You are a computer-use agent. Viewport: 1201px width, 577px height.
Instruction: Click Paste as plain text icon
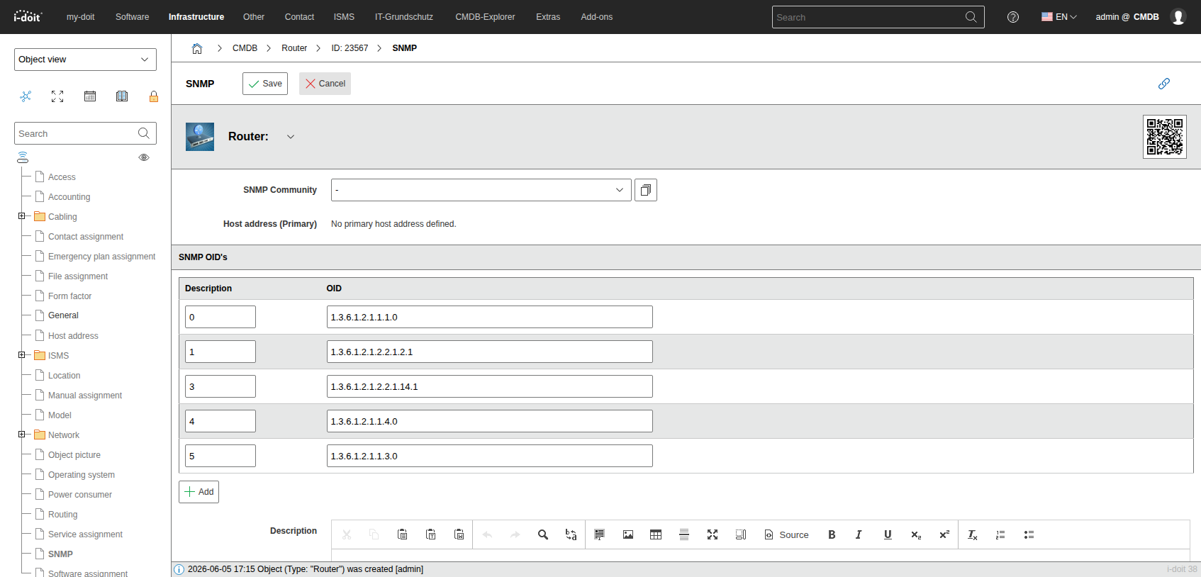430,534
